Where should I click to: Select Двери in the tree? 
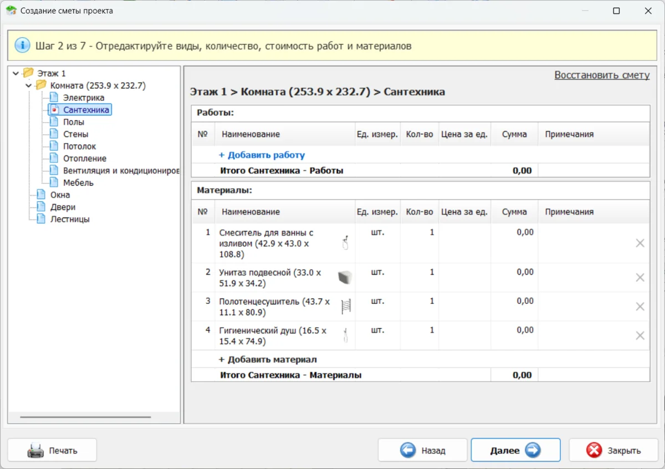(63, 207)
